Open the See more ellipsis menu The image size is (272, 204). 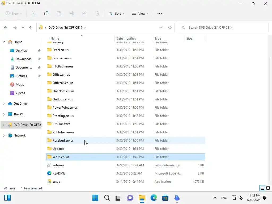(160, 14)
